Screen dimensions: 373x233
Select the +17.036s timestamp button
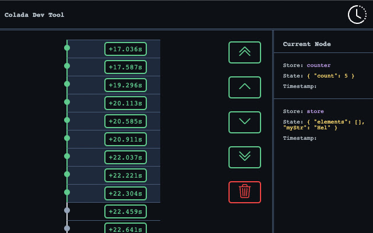point(125,49)
